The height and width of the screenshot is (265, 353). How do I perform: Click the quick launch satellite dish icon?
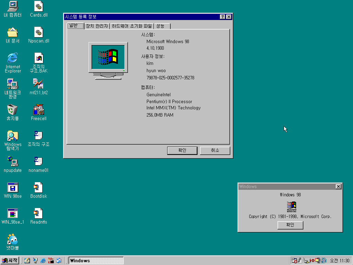[x=35, y=261]
